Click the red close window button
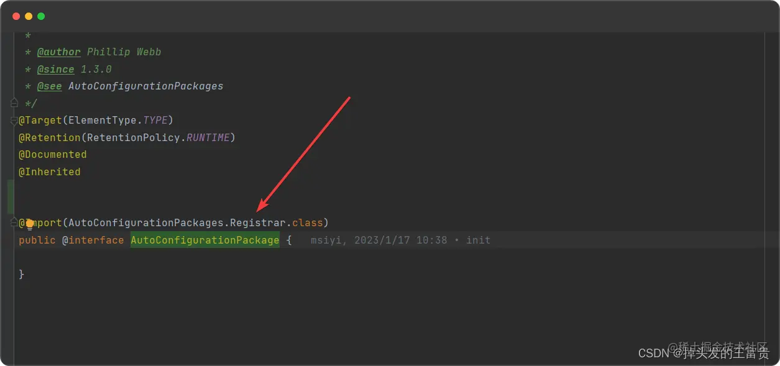This screenshot has width=780, height=366. [x=16, y=16]
